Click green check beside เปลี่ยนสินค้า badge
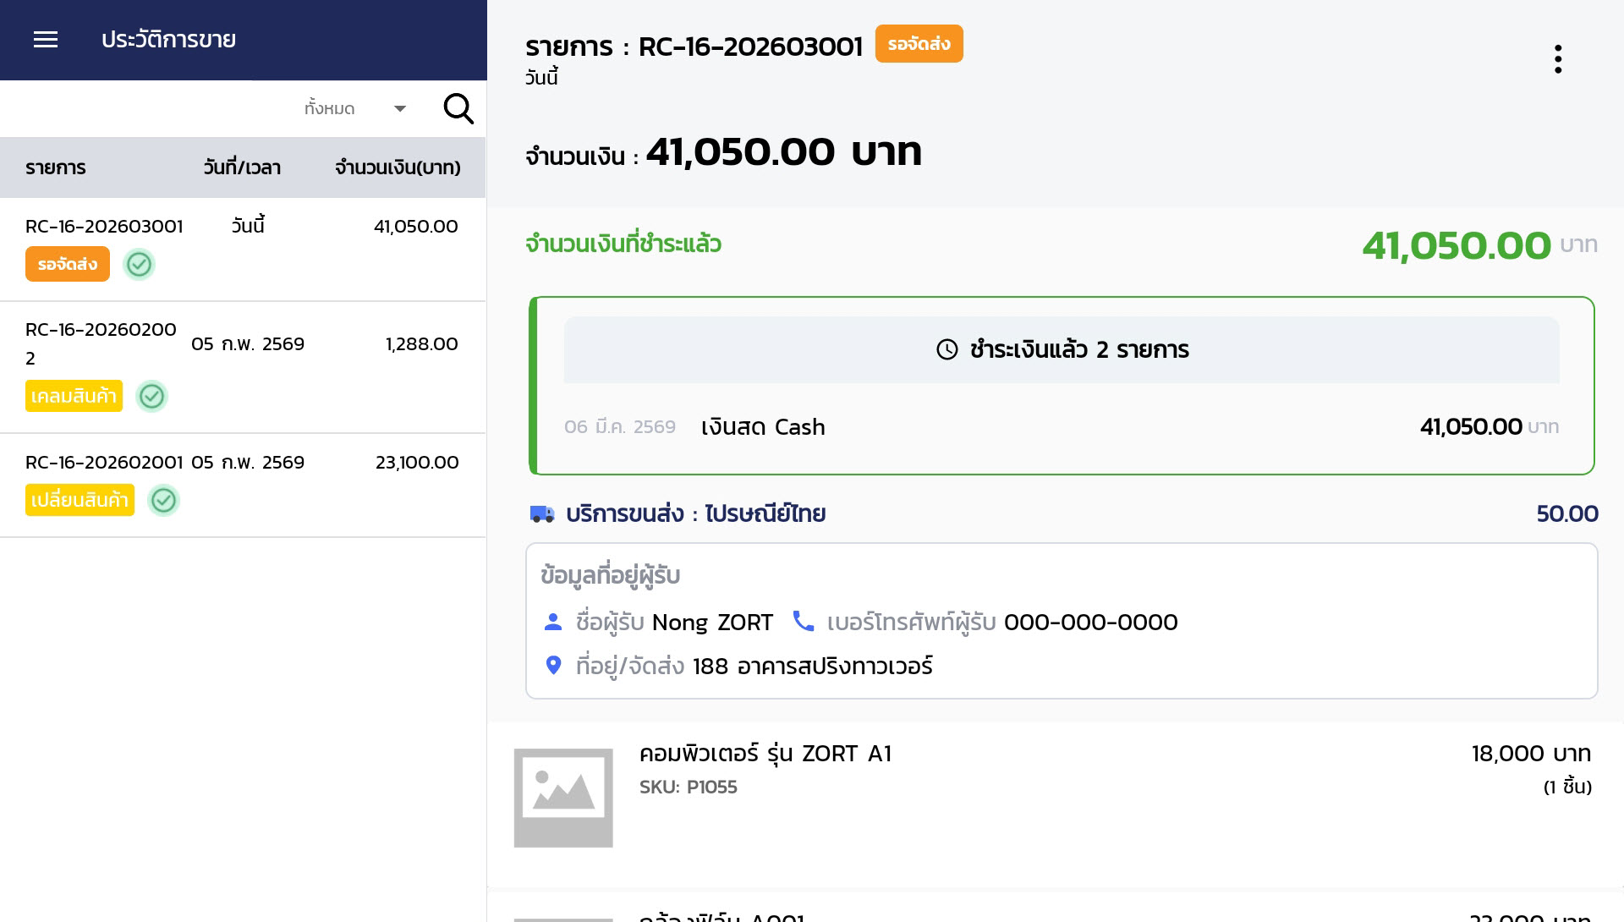 tap(163, 501)
